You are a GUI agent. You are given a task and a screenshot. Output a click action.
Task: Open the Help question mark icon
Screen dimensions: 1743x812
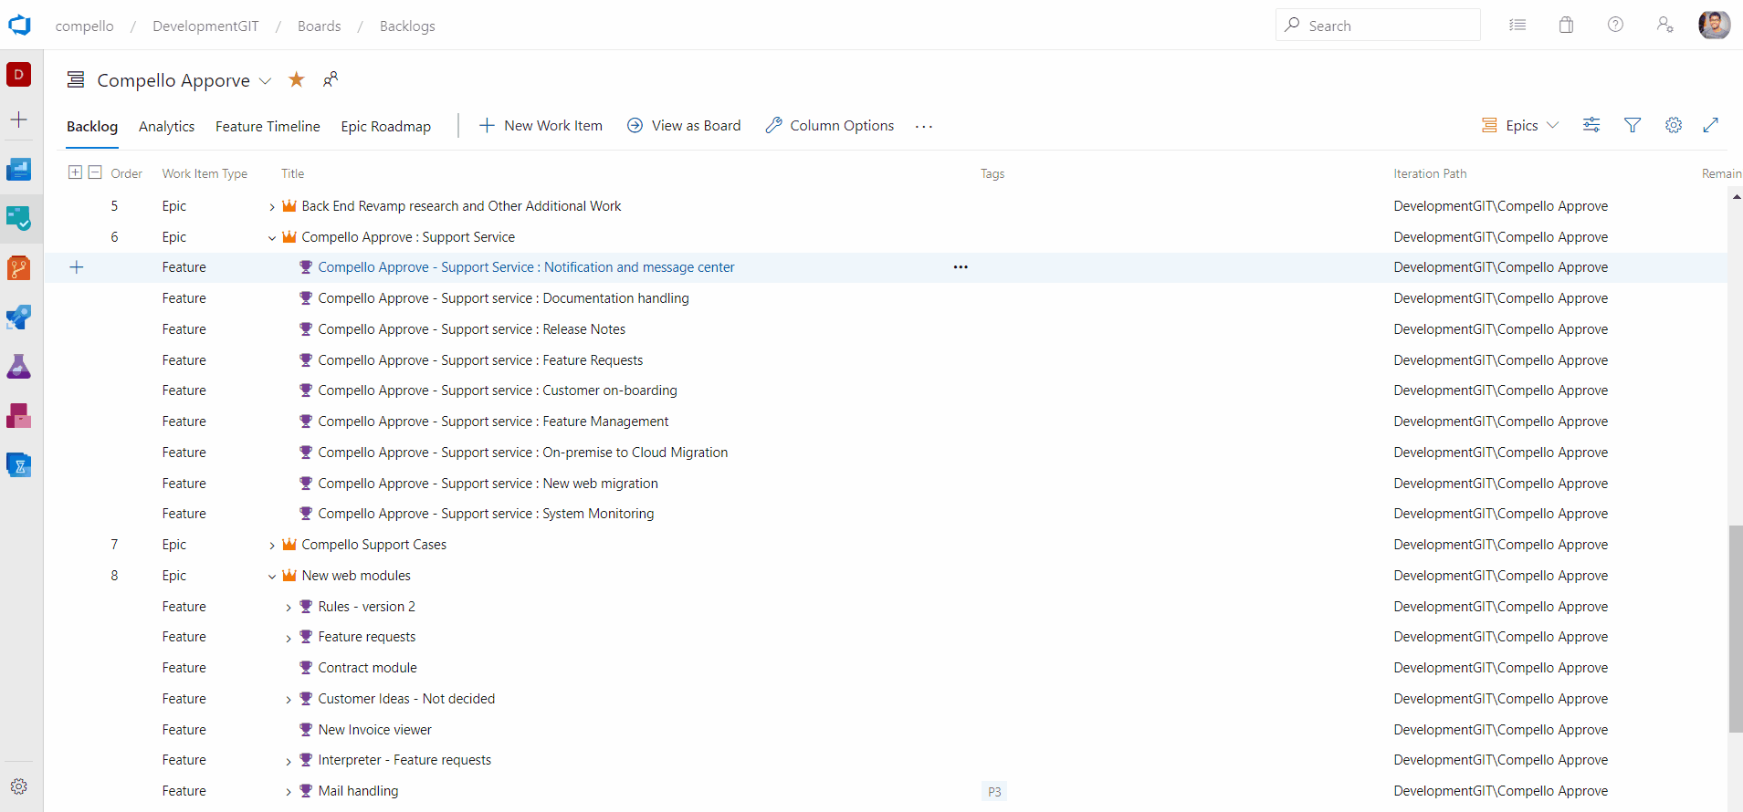pos(1615,25)
